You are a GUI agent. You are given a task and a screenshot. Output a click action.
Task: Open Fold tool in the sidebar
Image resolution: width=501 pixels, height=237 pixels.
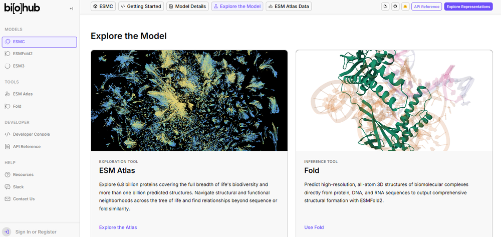(x=39, y=106)
